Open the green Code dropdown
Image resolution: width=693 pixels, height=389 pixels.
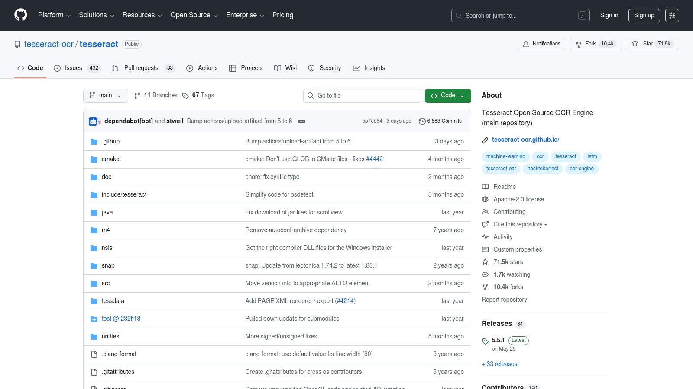click(x=447, y=96)
